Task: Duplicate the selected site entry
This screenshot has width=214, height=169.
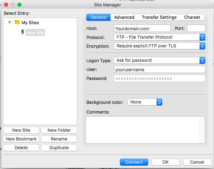Action: pos(59,148)
